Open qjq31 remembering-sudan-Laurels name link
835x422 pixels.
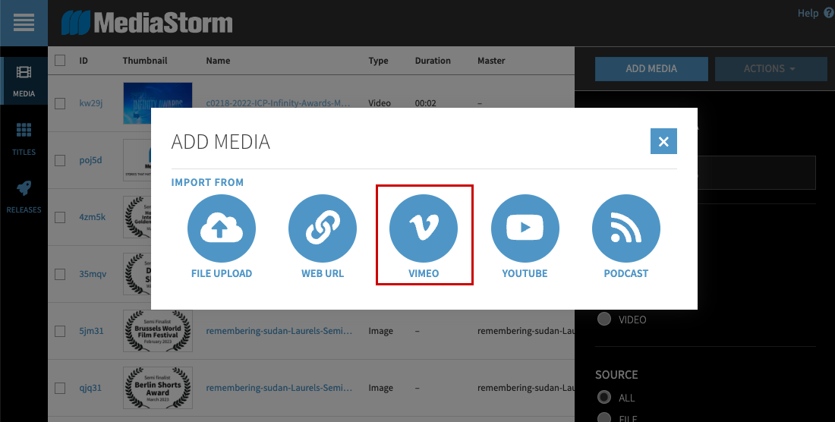(279, 388)
